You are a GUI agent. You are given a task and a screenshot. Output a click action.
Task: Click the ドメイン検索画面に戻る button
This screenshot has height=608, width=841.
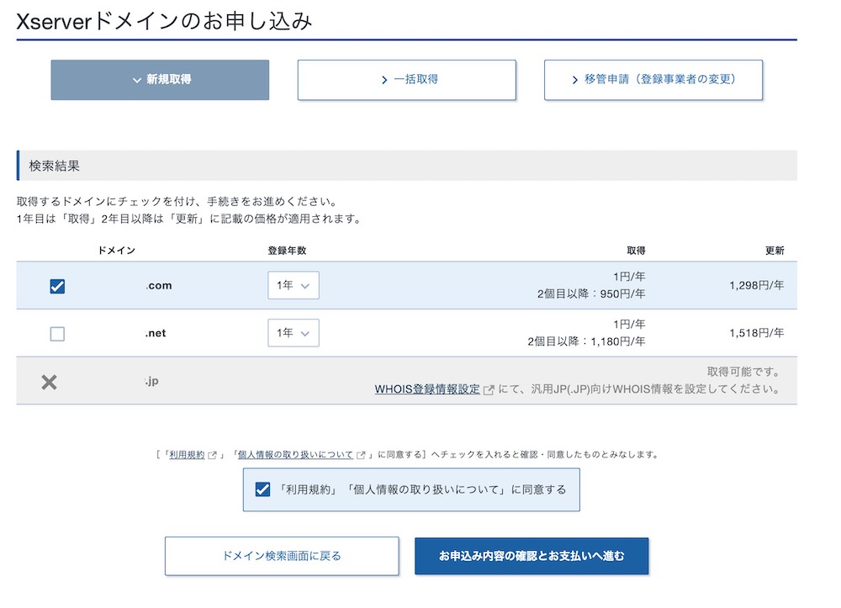coord(282,556)
